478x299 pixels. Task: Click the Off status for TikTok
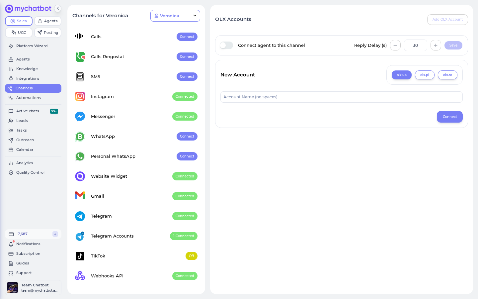(192, 256)
